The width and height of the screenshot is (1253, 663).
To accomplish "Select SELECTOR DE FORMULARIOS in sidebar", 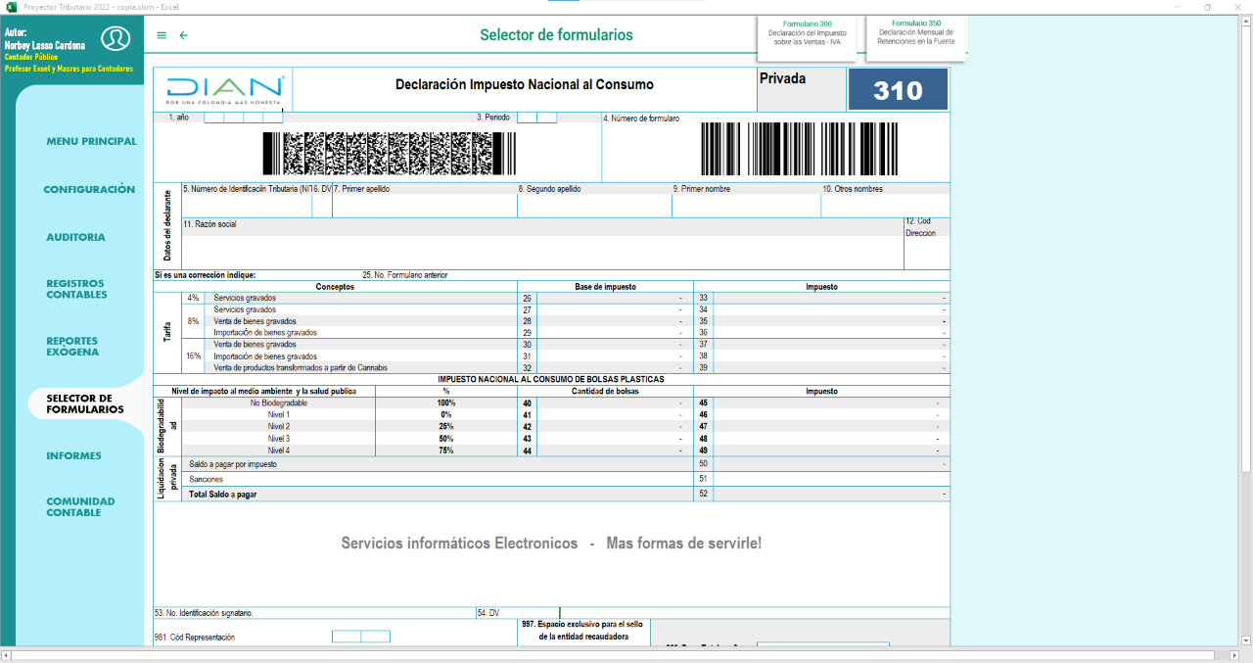I will point(85,403).
